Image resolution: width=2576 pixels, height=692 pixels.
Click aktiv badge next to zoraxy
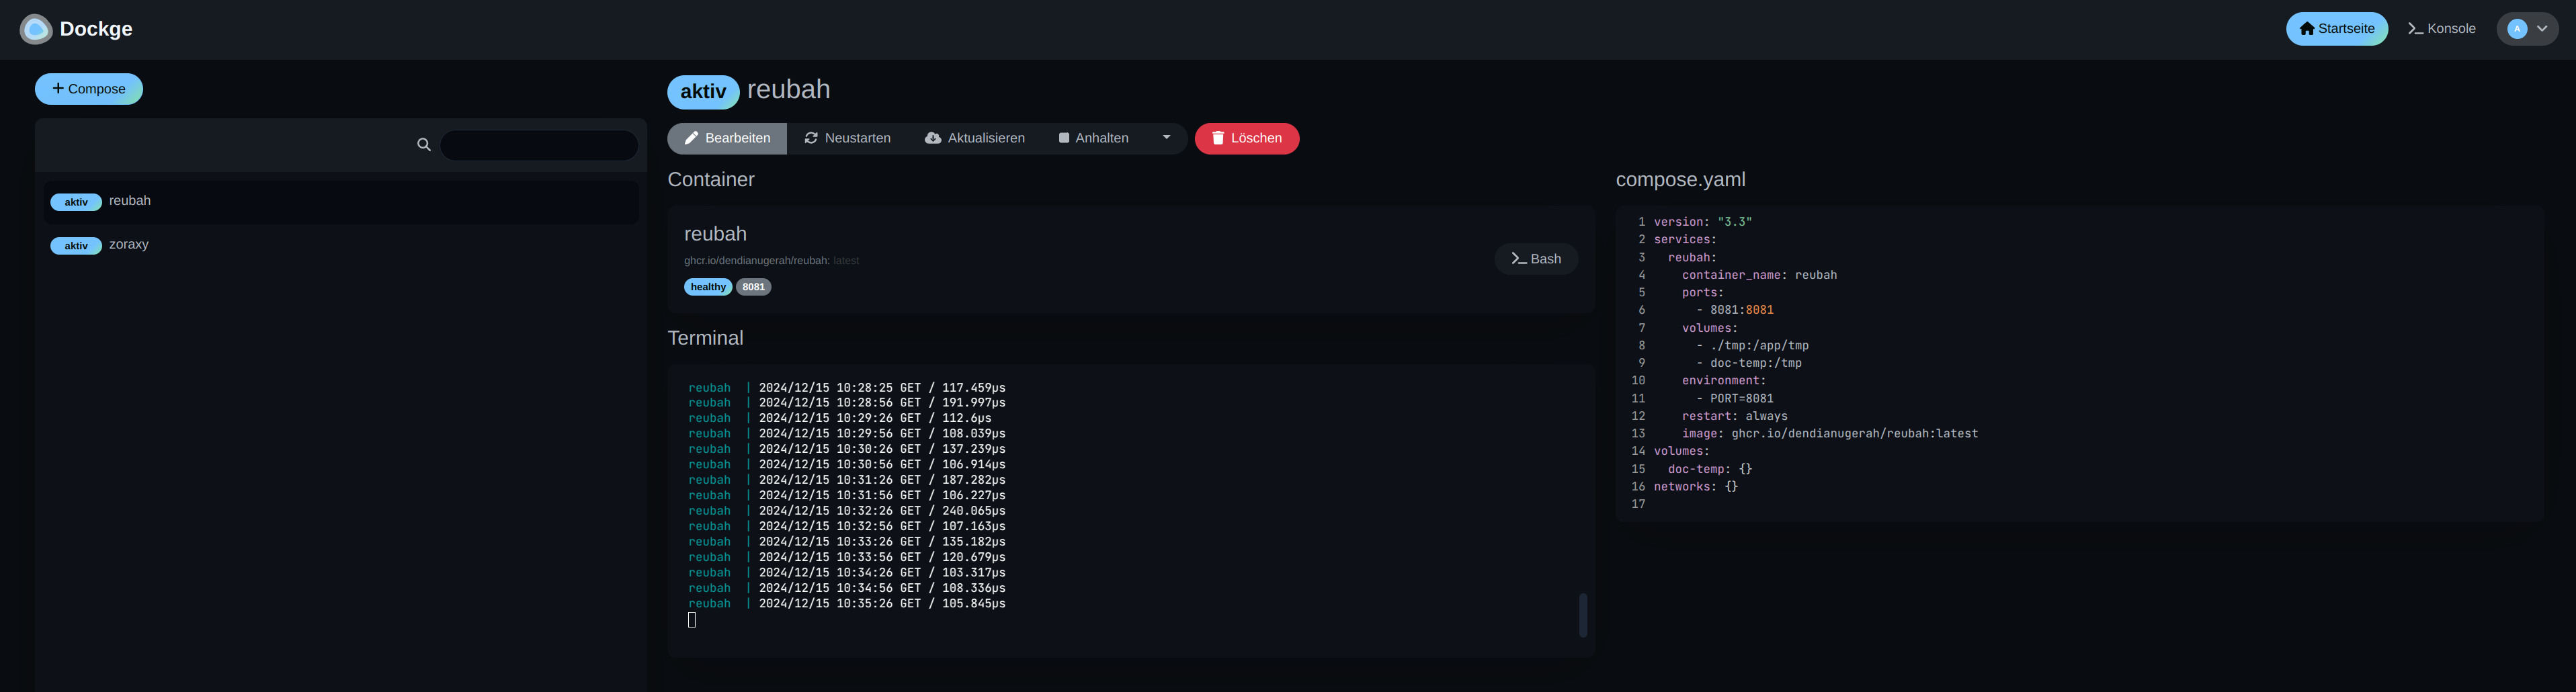tap(76, 246)
